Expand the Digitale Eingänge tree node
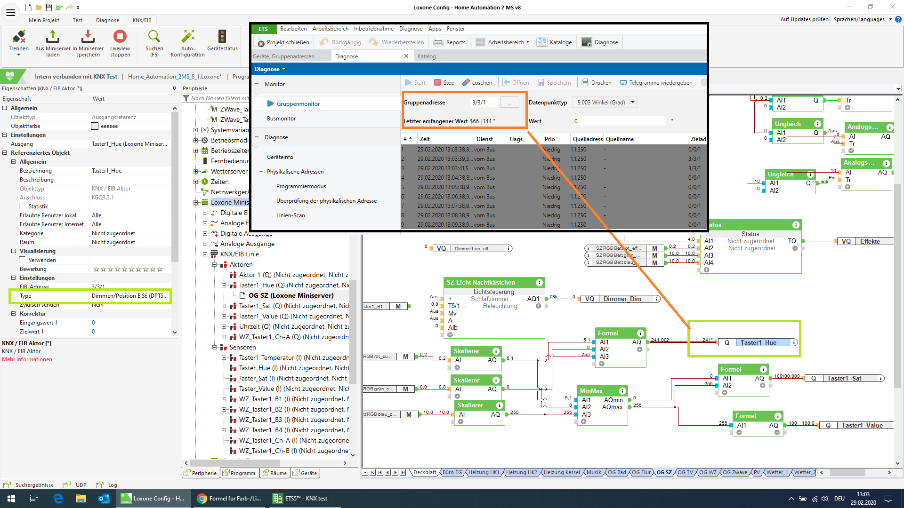The width and height of the screenshot is (904, 508). (205, 213)
